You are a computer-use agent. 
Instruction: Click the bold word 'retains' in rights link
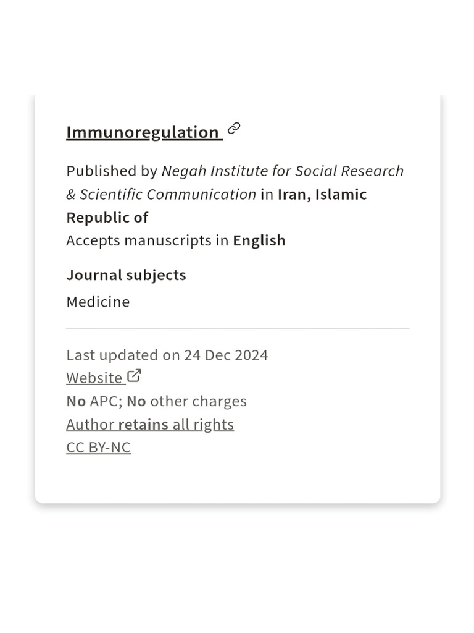(x=143, y=425)
